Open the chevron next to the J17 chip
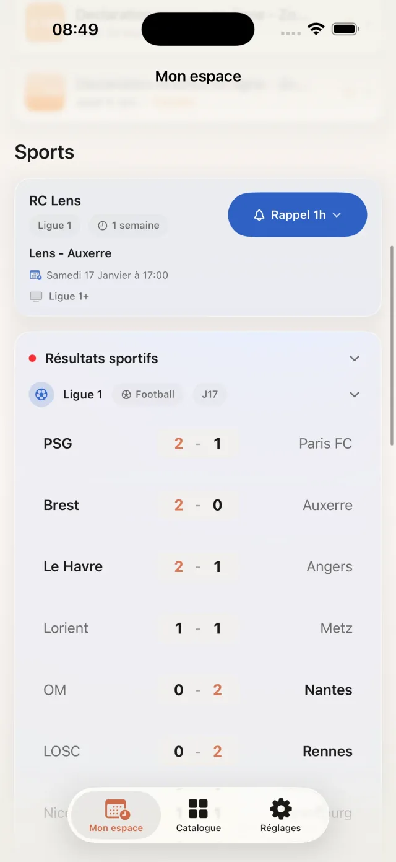Viewport: 396px width, 862px height. [355, 394]
